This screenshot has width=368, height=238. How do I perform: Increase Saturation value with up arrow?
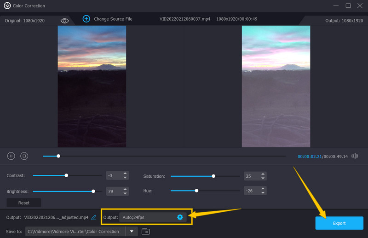pyautogui.click(x=263, y=174)
